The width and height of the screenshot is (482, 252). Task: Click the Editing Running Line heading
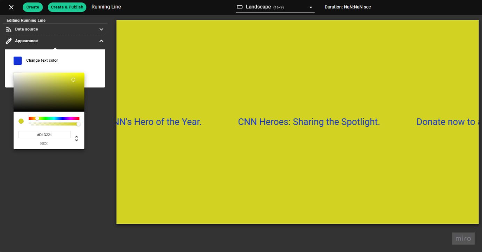(x=26, y=21)
